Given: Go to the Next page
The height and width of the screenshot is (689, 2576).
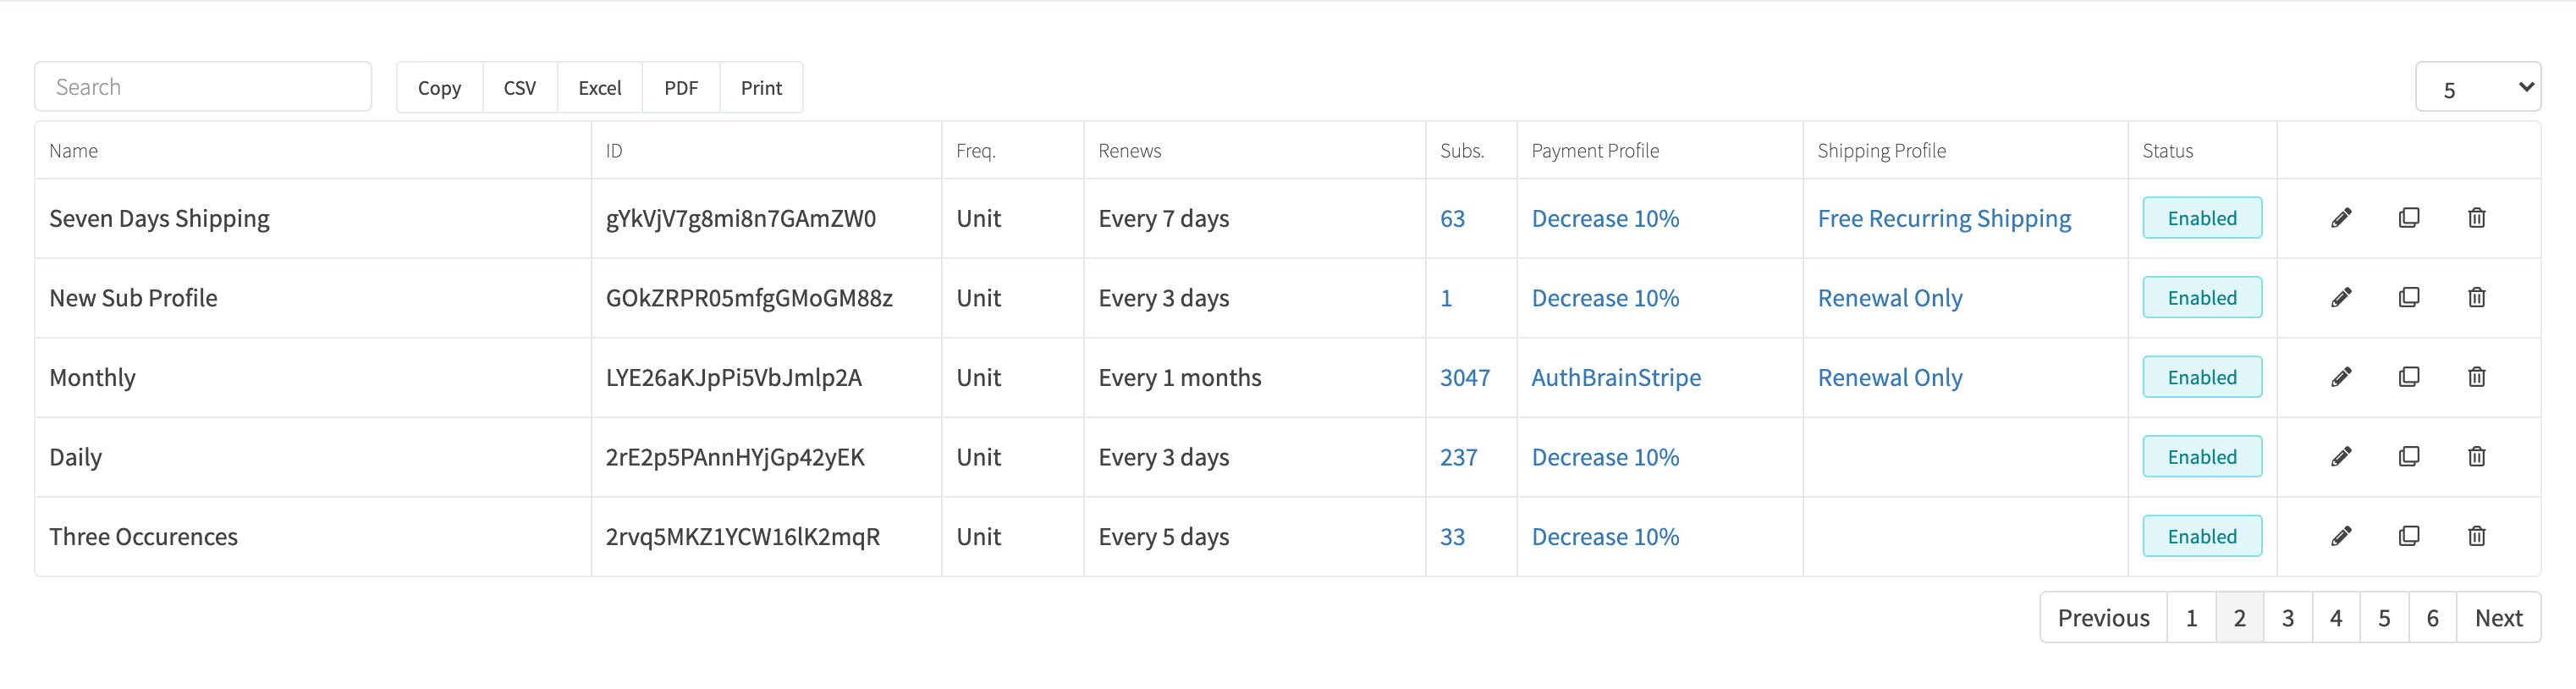Looking at the screenshot, I should pyautogui.click(x=2498, y=618).
